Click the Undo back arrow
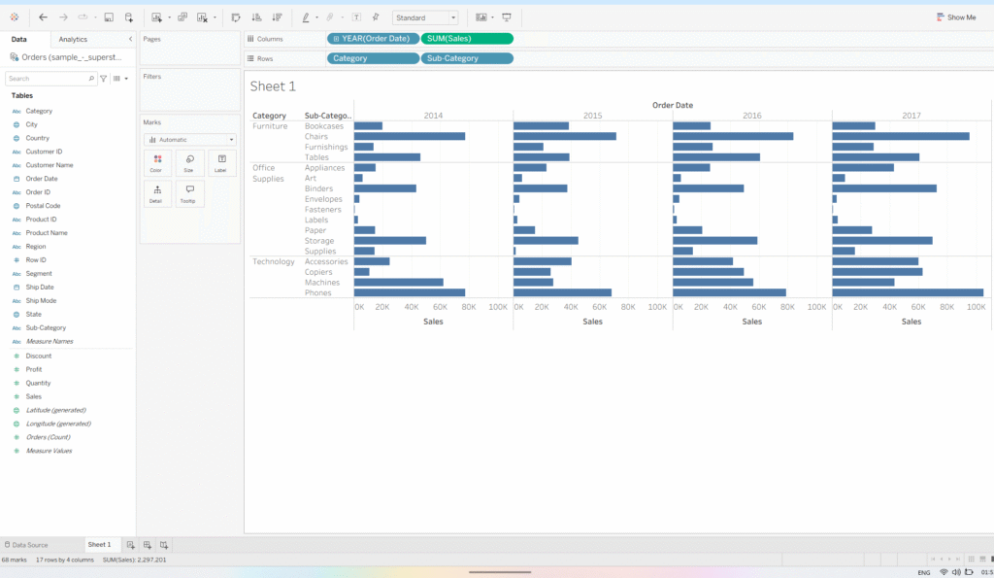 pyautogui.click(x=43, y=17)
